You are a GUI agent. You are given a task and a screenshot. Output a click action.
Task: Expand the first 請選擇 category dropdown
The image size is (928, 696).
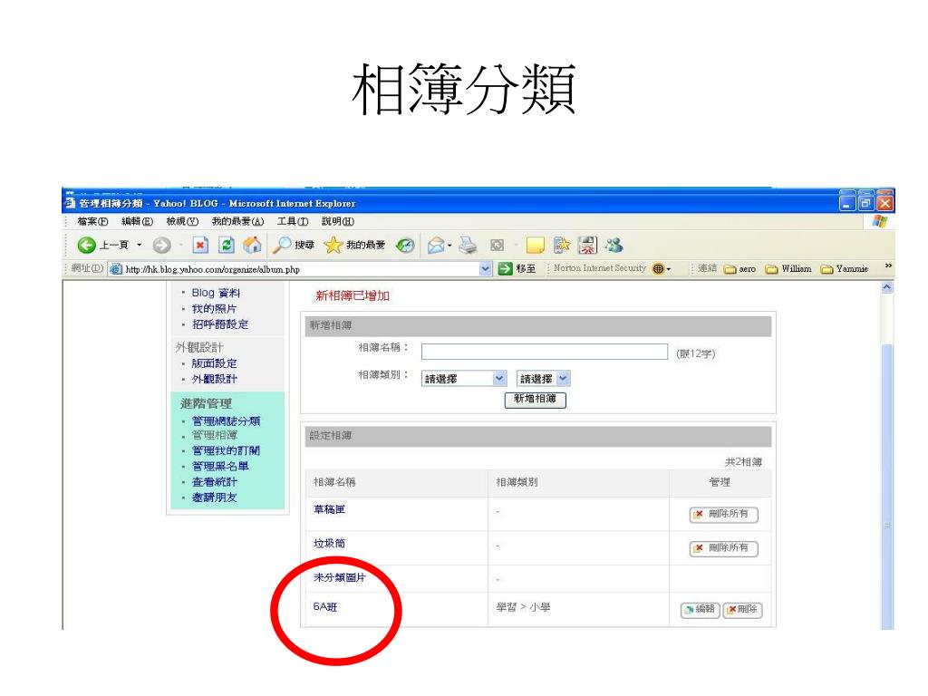(465, 378)
